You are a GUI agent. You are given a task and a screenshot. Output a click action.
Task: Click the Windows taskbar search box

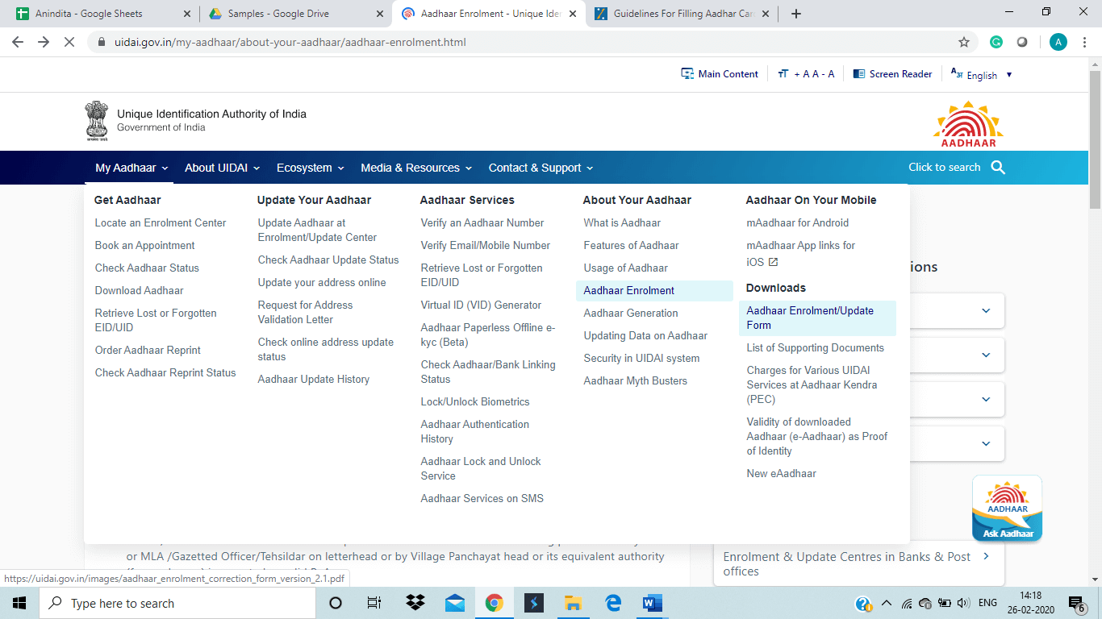tap(177, 603)
